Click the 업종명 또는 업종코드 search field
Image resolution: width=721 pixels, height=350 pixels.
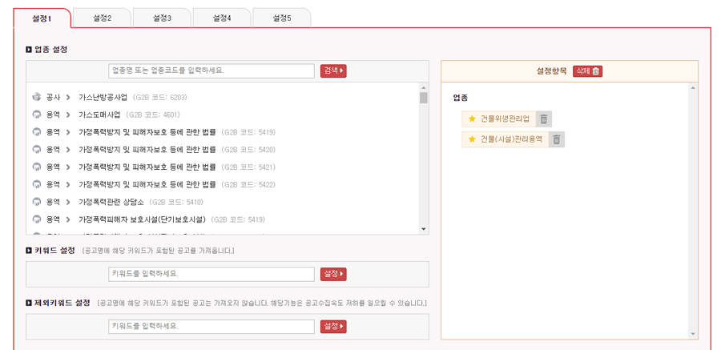[211, 70]
